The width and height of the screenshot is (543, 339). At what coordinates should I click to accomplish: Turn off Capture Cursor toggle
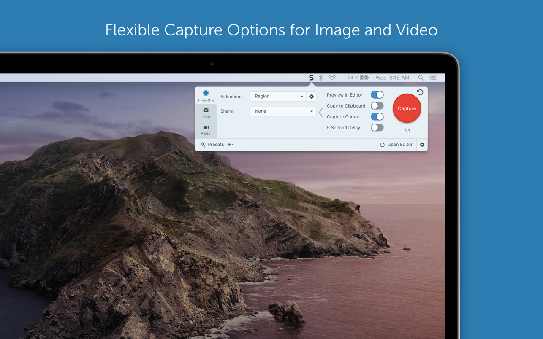(377, 117)
